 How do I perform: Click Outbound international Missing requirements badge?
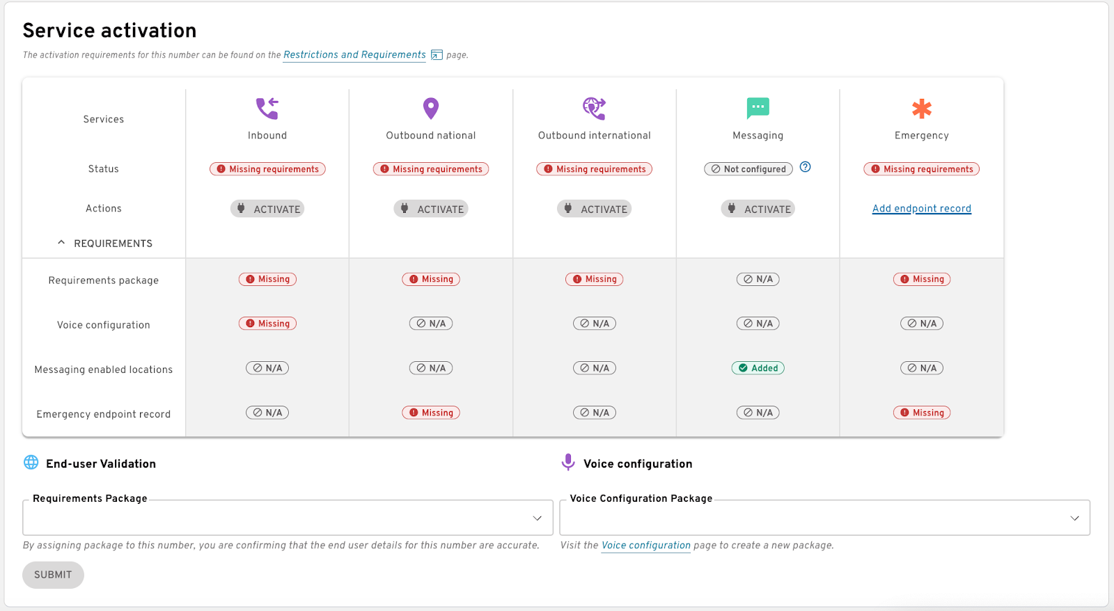[595, 169]
